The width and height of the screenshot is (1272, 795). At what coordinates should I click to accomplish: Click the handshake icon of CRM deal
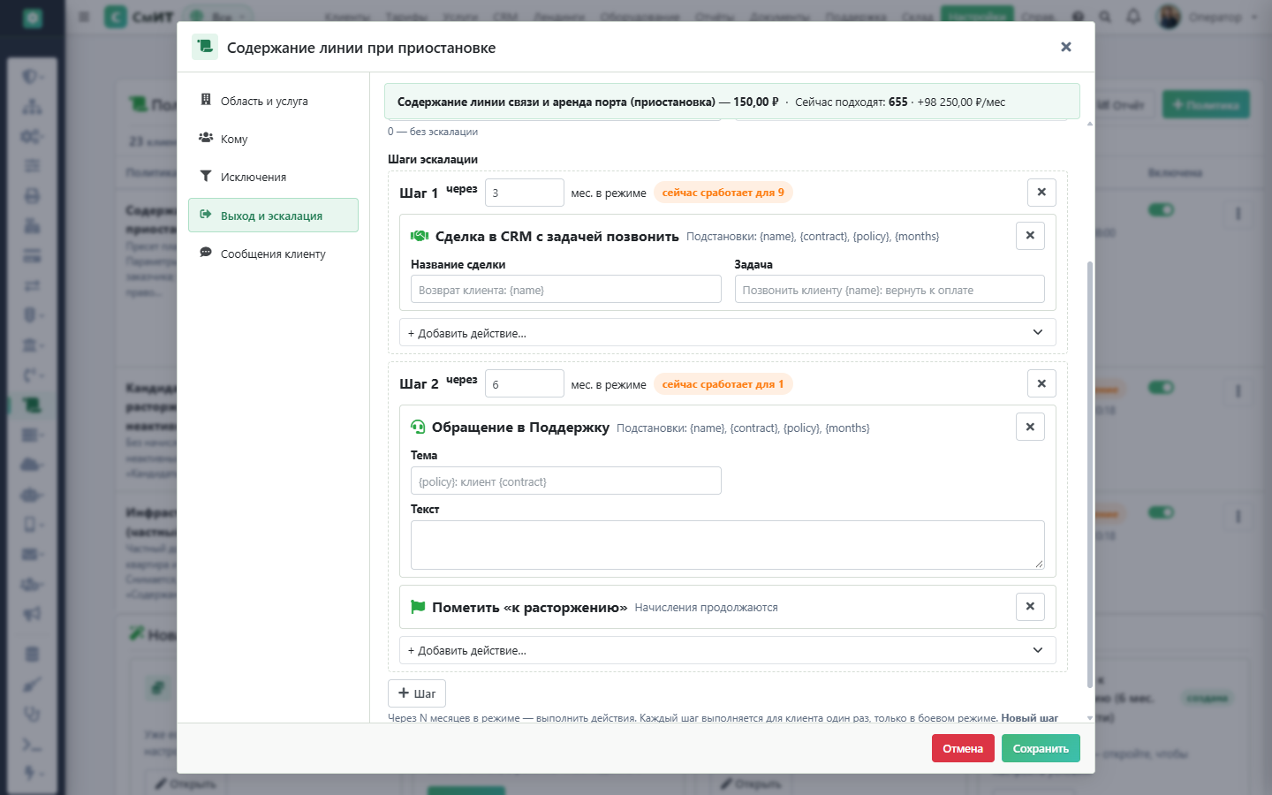pos(420,236)
